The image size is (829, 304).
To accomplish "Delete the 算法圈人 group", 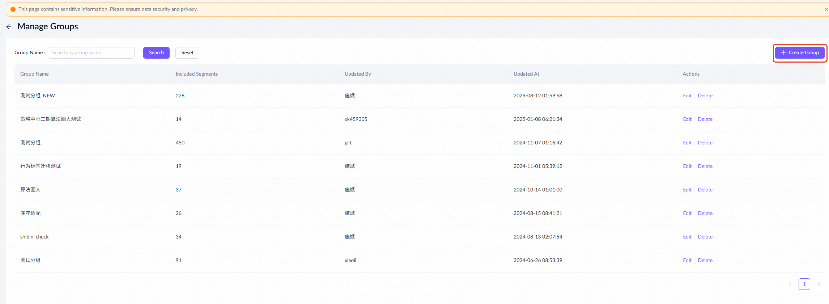I will (x=705, y=190).
